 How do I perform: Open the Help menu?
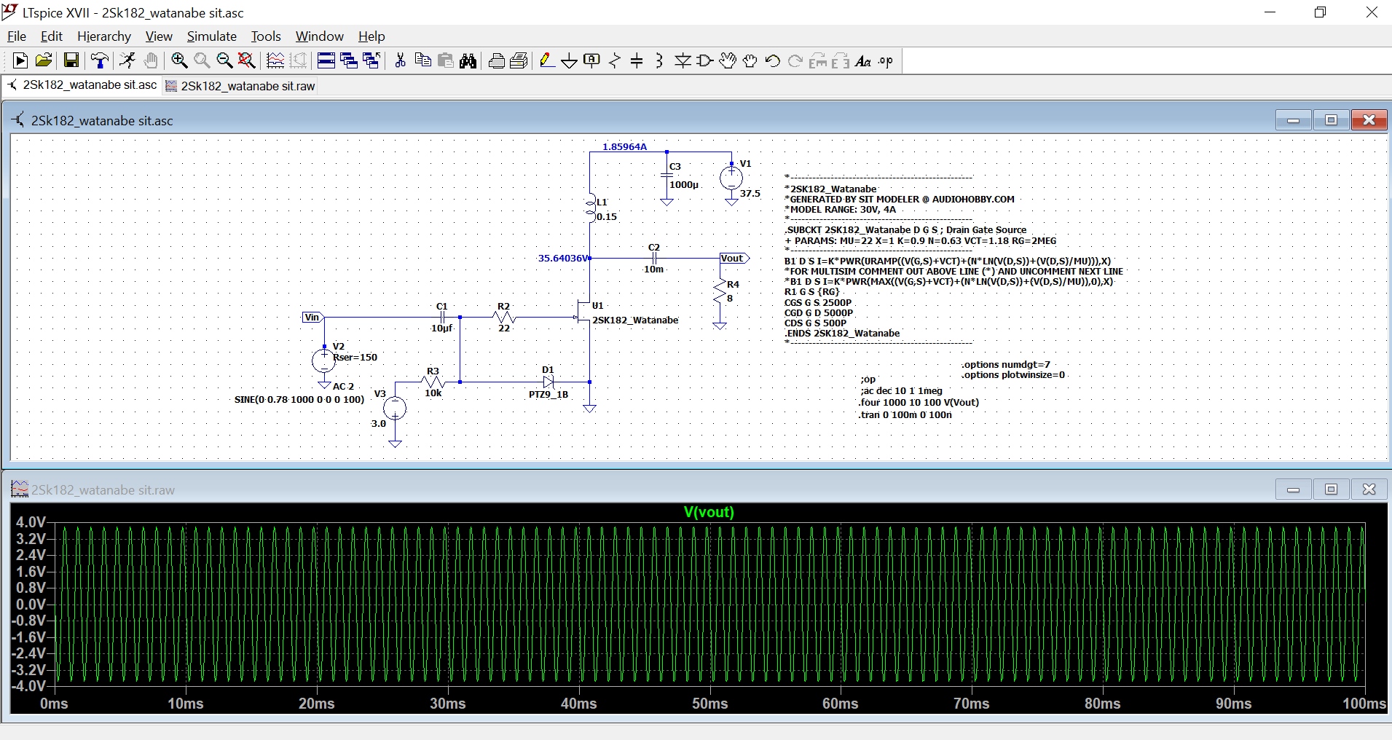coord(371,36)
